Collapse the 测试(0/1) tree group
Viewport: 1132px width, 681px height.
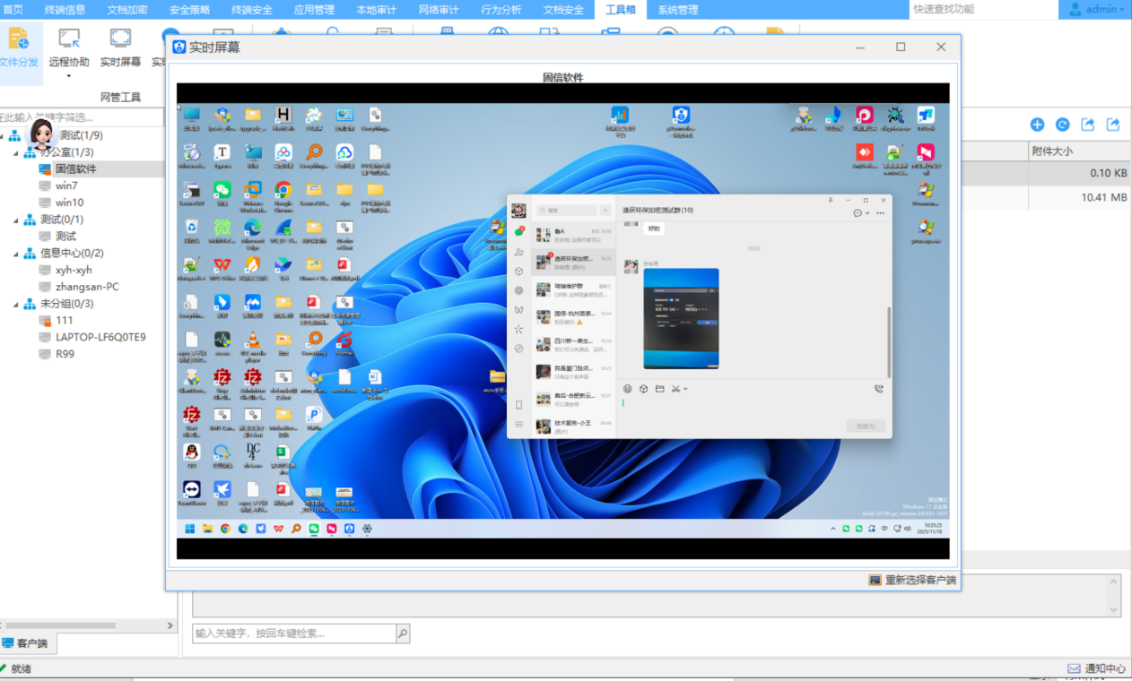pyautogui.click(x=16, y=220)
